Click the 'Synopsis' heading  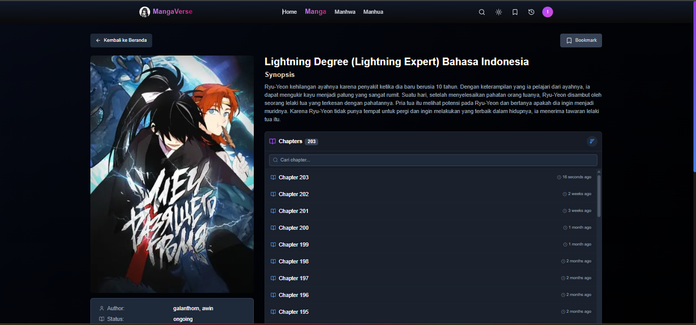click(280, 74)
